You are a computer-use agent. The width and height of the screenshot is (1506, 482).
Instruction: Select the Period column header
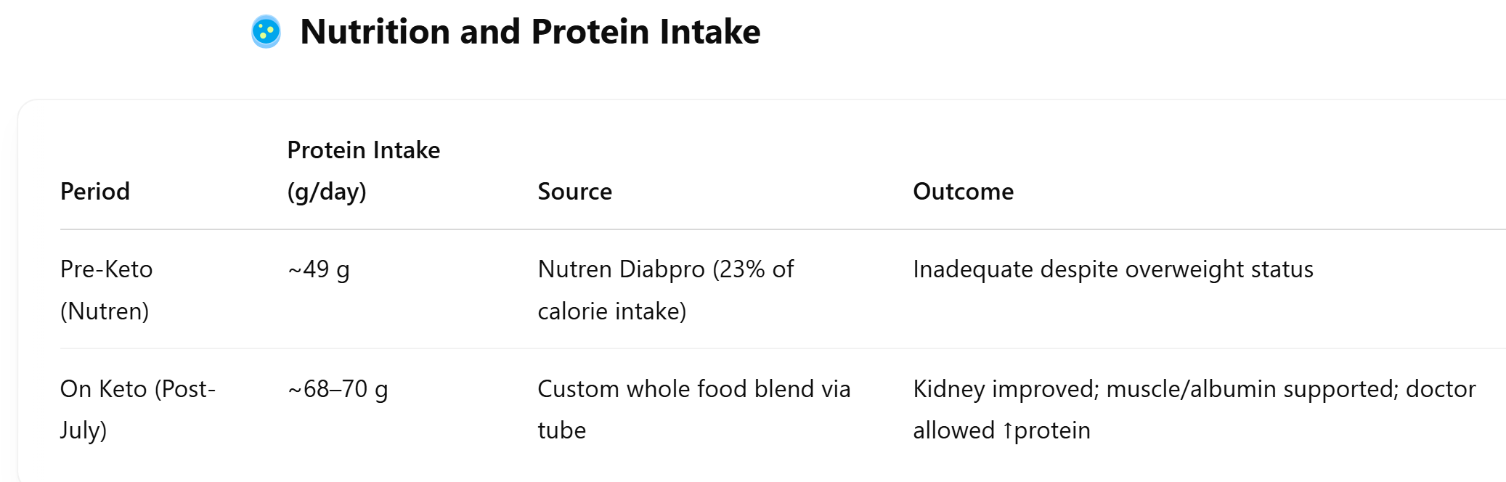pos(95,192)
